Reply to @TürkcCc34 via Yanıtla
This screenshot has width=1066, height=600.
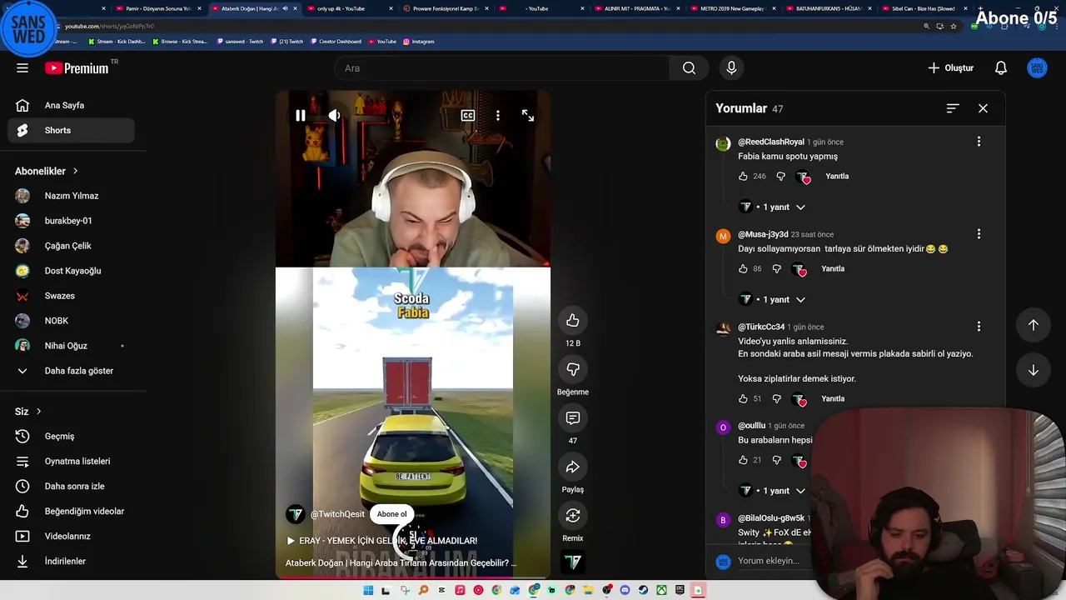pyautogui.click(x=833, y=399)
